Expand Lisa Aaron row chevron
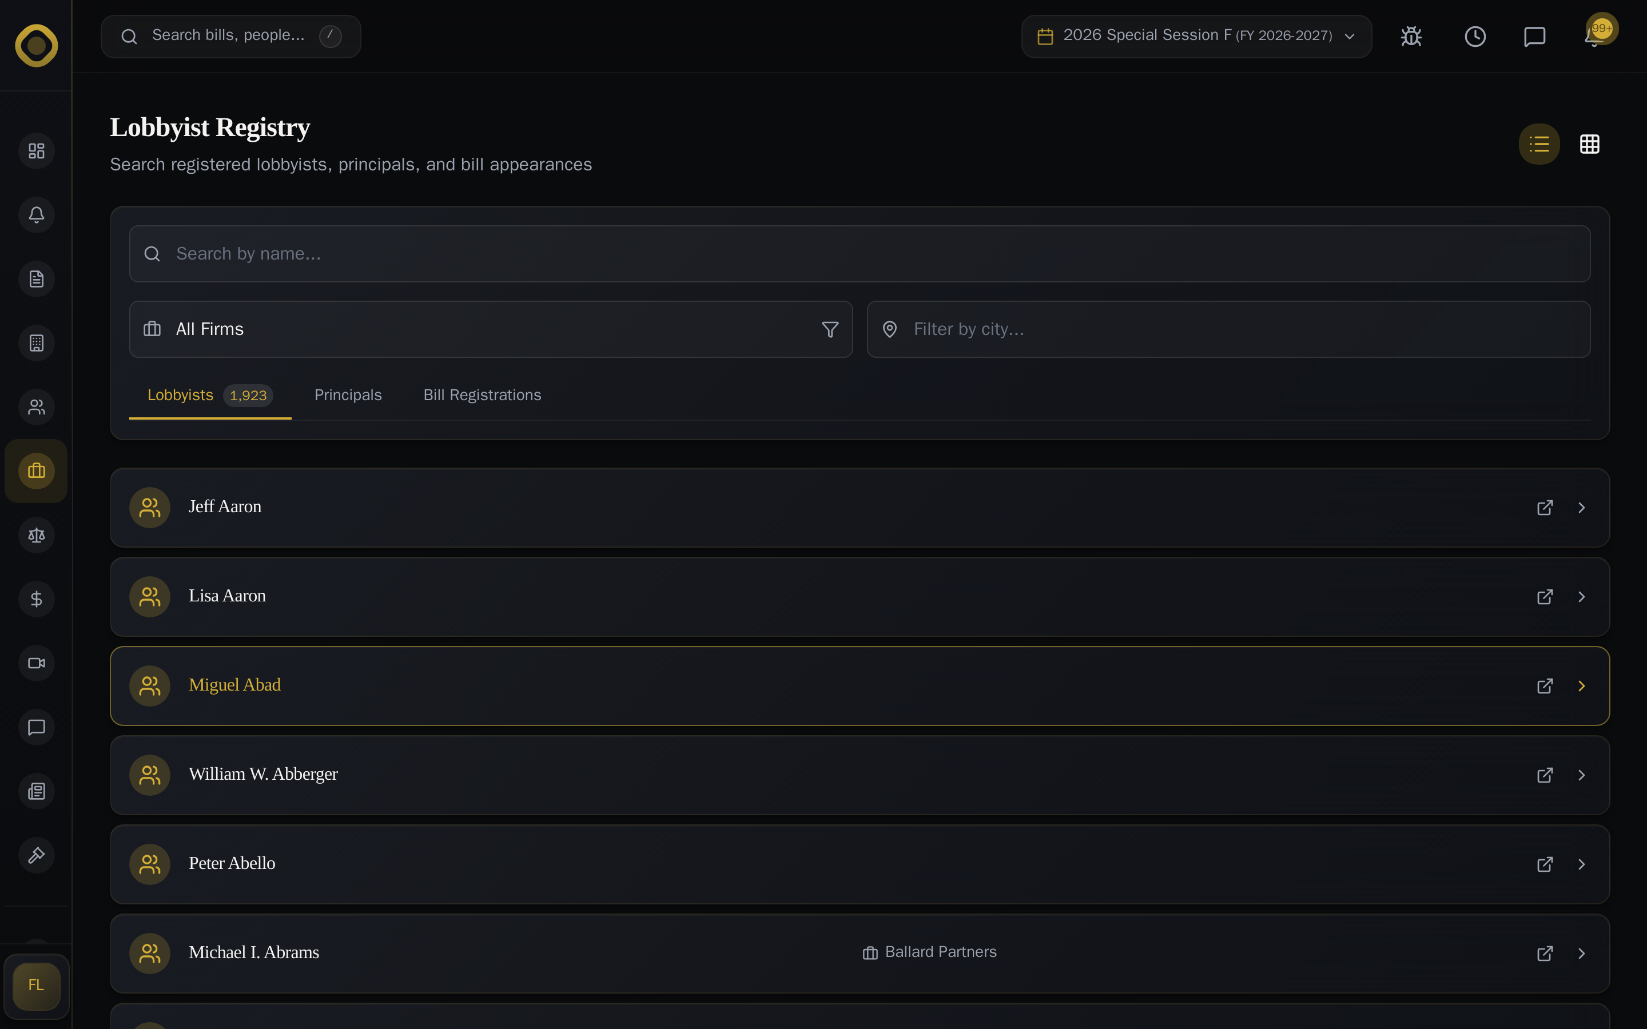The height and width of the screenshot is (1029, 1647). (1582, 597)
